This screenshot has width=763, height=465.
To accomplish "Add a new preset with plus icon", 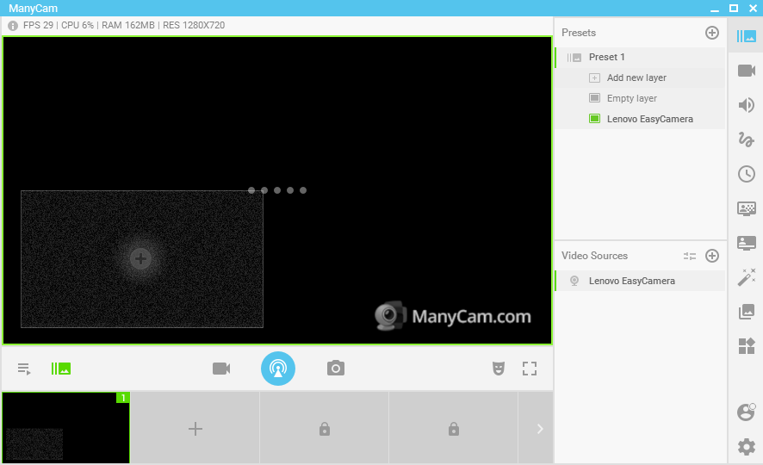I will click(x=712, y=33).
